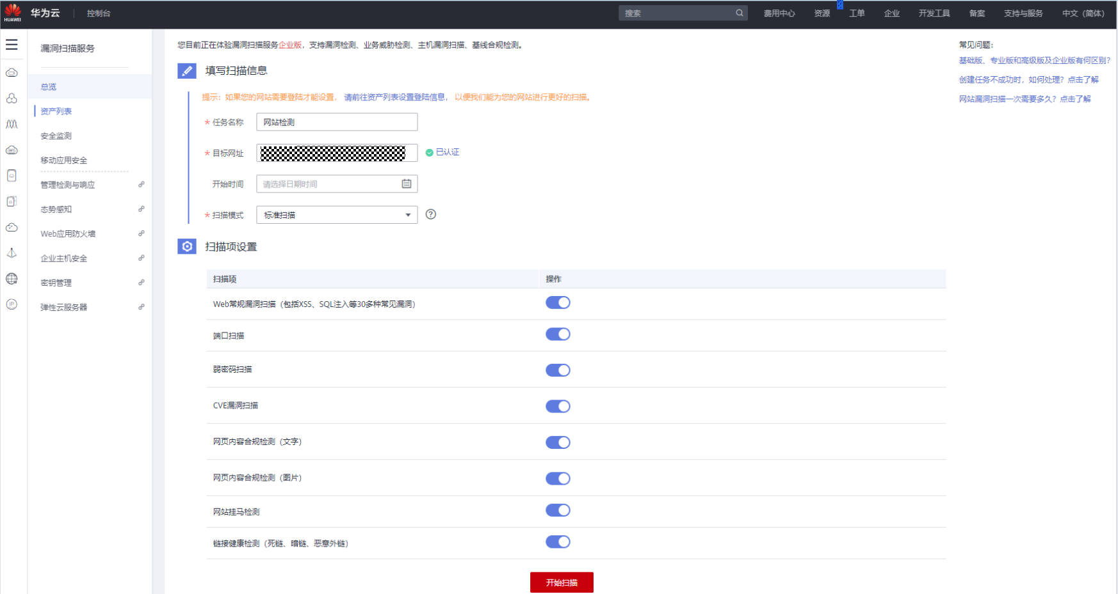Click the 任务名称 input field
The height and width of the screenshot is (594, 1118).
click(x=337, y=122)
